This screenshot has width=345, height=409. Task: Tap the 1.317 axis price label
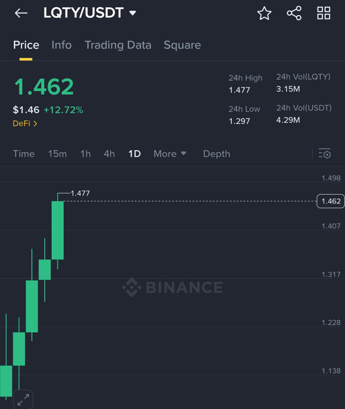click(x=331, y=274)
